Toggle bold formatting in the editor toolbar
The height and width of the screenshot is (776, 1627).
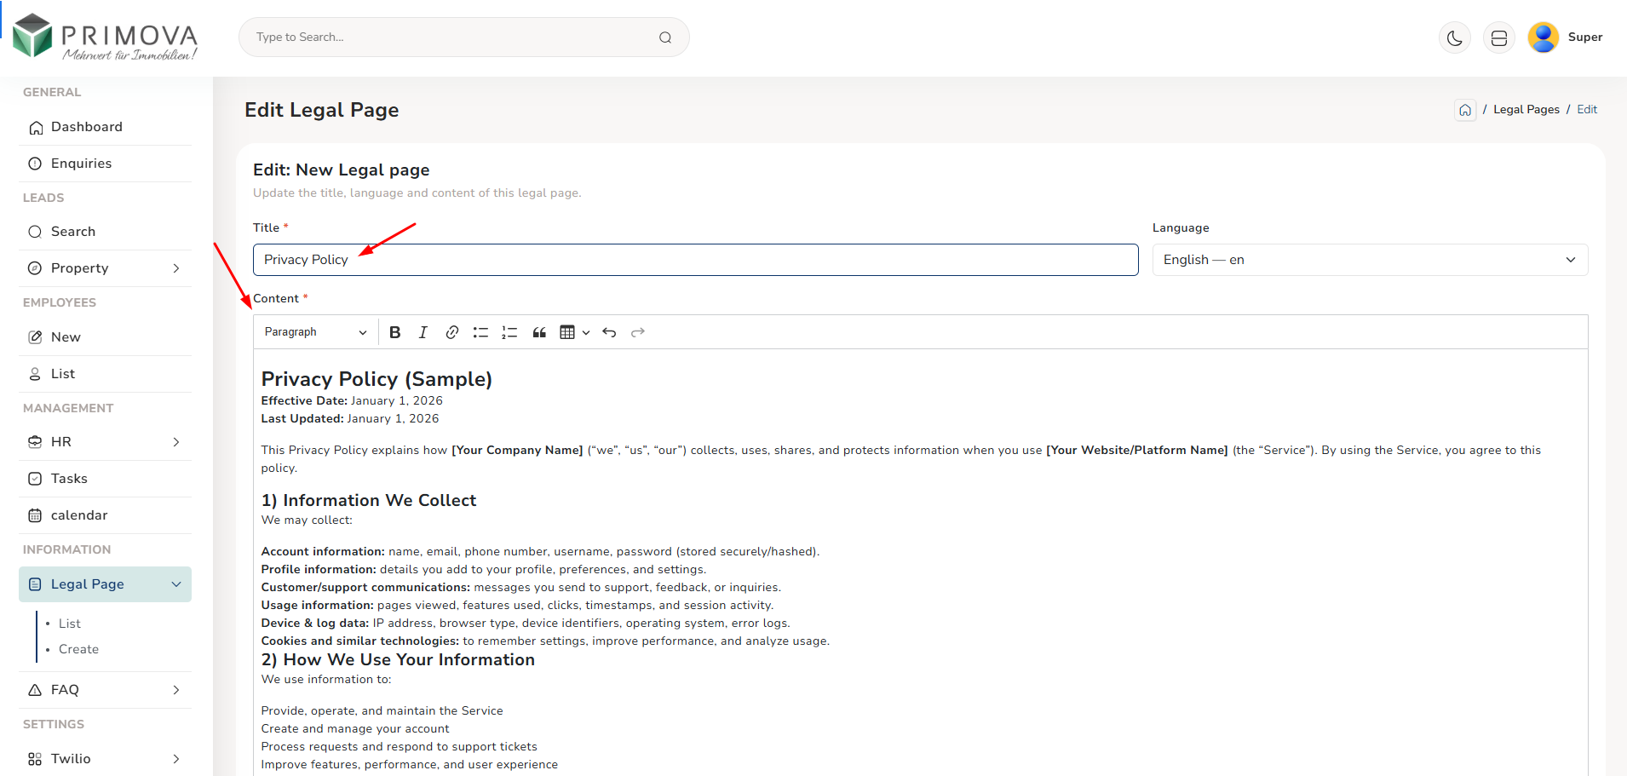394,332
